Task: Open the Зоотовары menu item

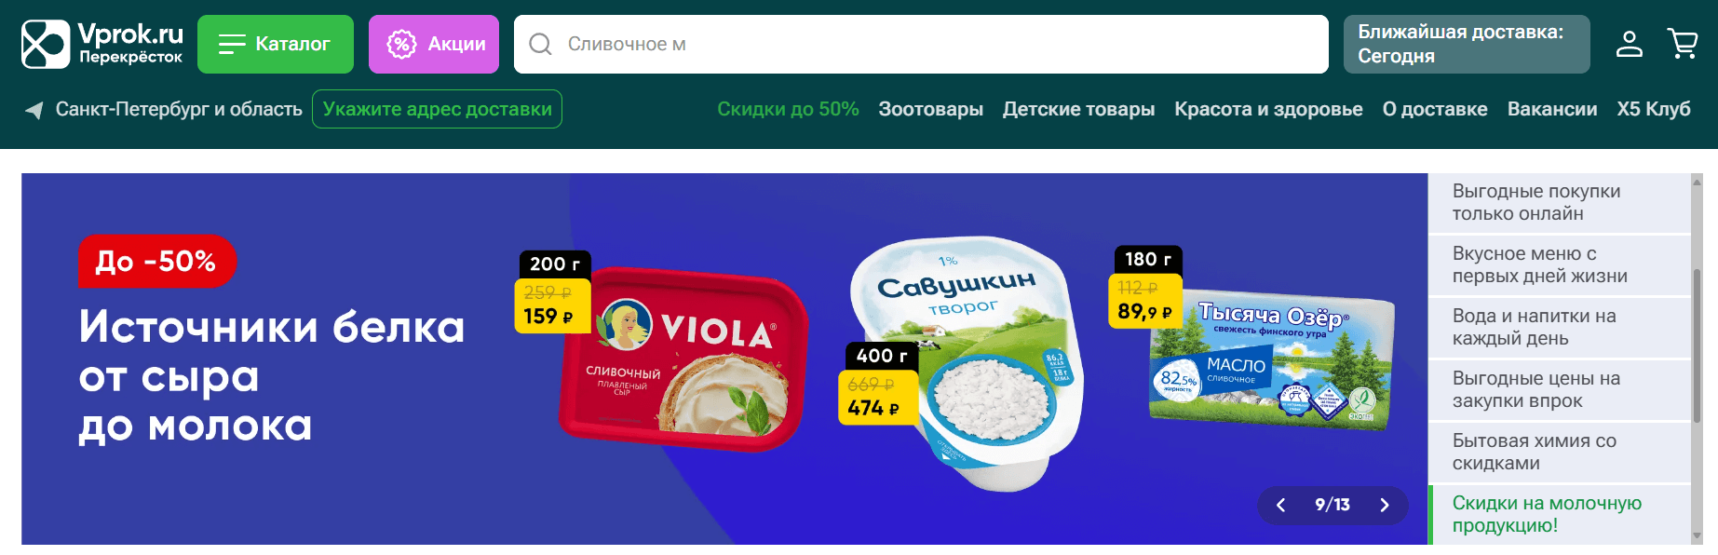Action: coord(930,109)
